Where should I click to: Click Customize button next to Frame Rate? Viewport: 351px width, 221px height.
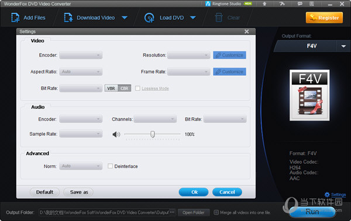click(229, 72)
